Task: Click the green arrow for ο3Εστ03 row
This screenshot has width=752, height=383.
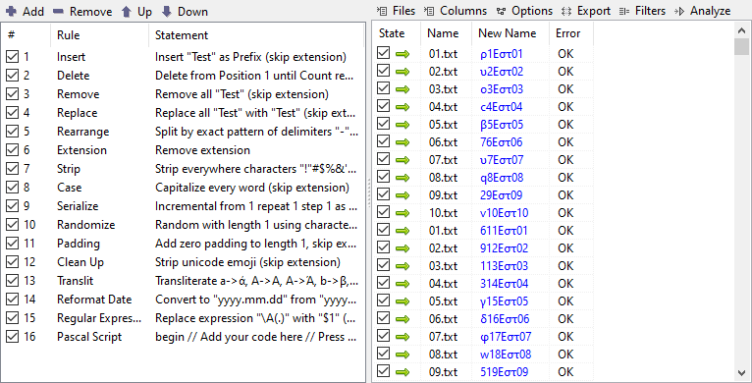Action: coord(403,89)
